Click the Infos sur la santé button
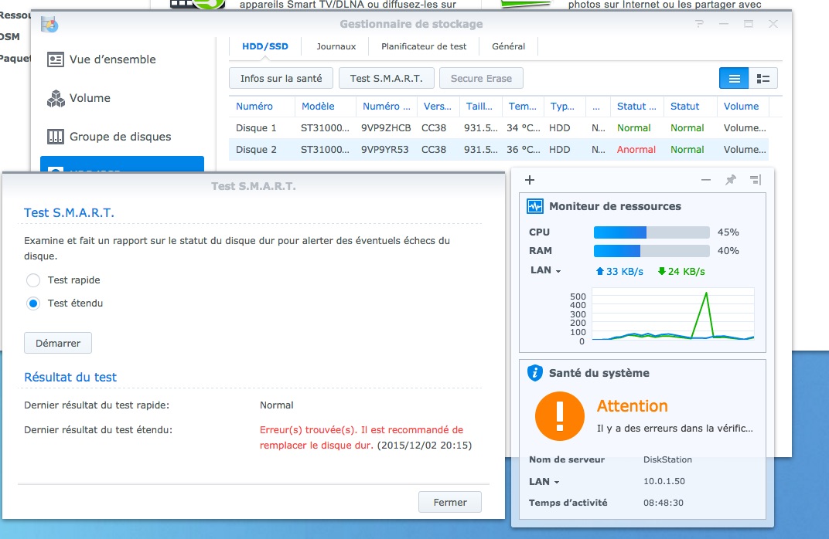This screenshot has height=539, width=829. point(281,79)
